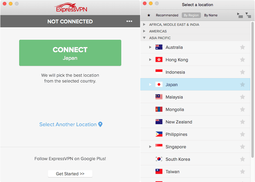Favorite South Korea using its star
The width and height of the screenshot is (255, 182).
pyautogui.click(x=242, y=159)
